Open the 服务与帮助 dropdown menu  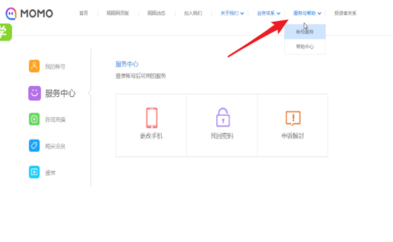(307, 13)
